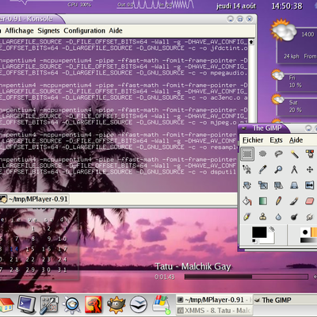
Task: Switch to The GIMP taskbar entry
Action: [285, 300]
